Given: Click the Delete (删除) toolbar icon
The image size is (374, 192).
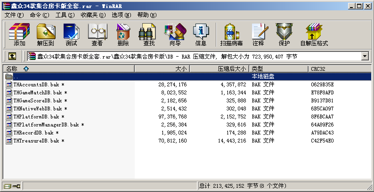Looking at the screenshot, I should (x=123, y=35).
